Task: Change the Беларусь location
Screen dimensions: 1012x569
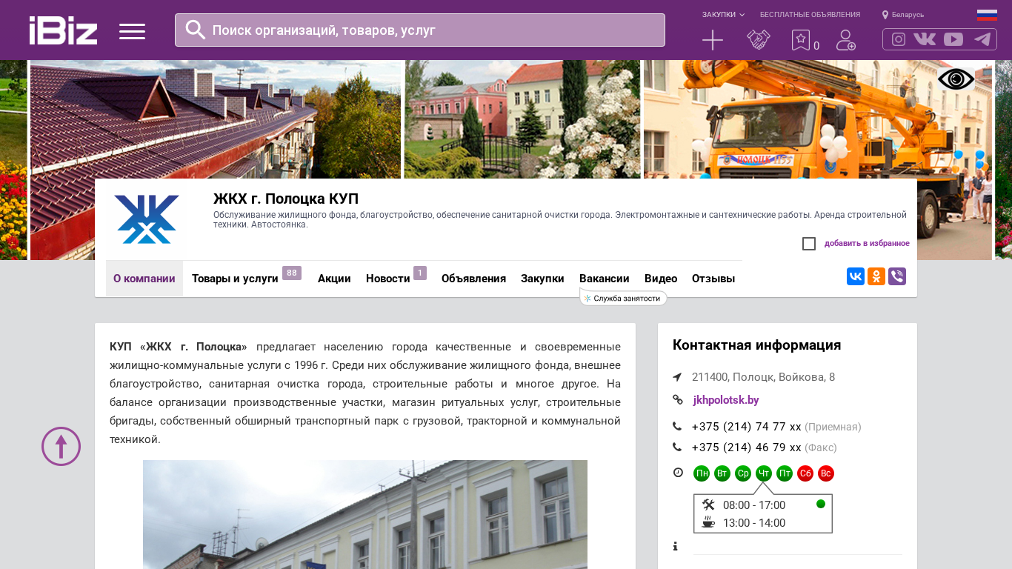Action: [903, 15]
